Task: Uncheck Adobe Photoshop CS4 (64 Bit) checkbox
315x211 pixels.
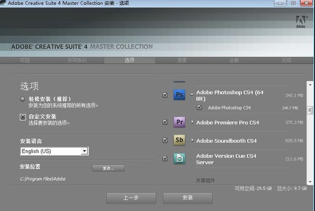Action: (165, 95)
